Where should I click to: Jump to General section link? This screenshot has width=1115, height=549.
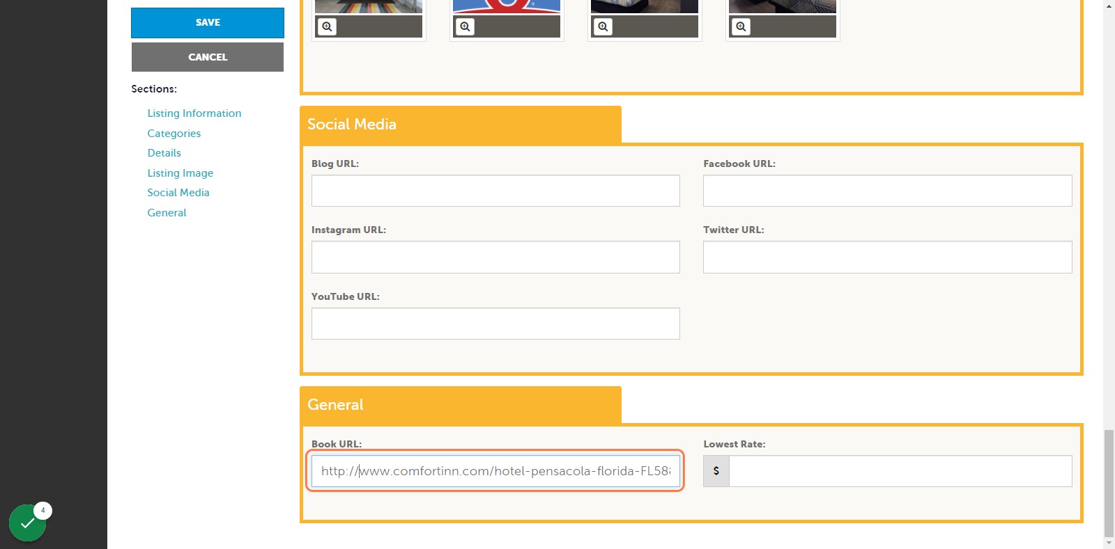click(x=167, y=213)
